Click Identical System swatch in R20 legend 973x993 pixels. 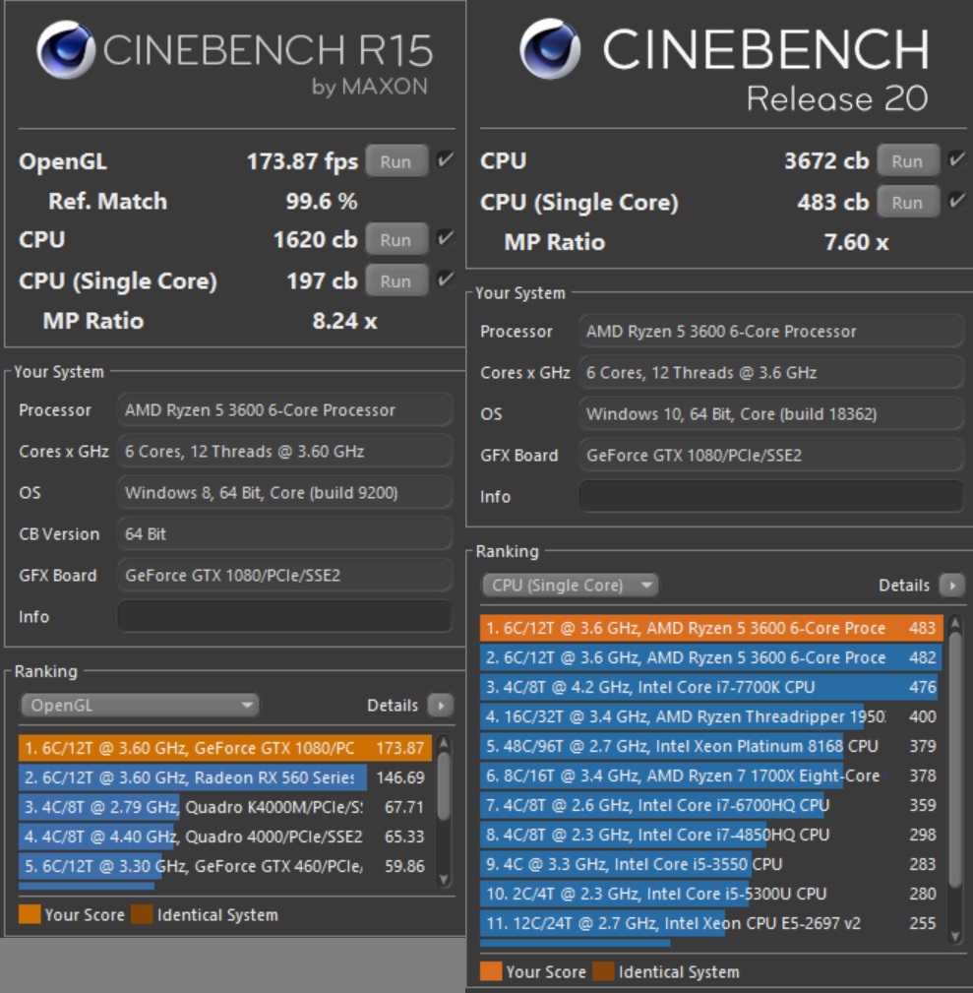(603, 970)
